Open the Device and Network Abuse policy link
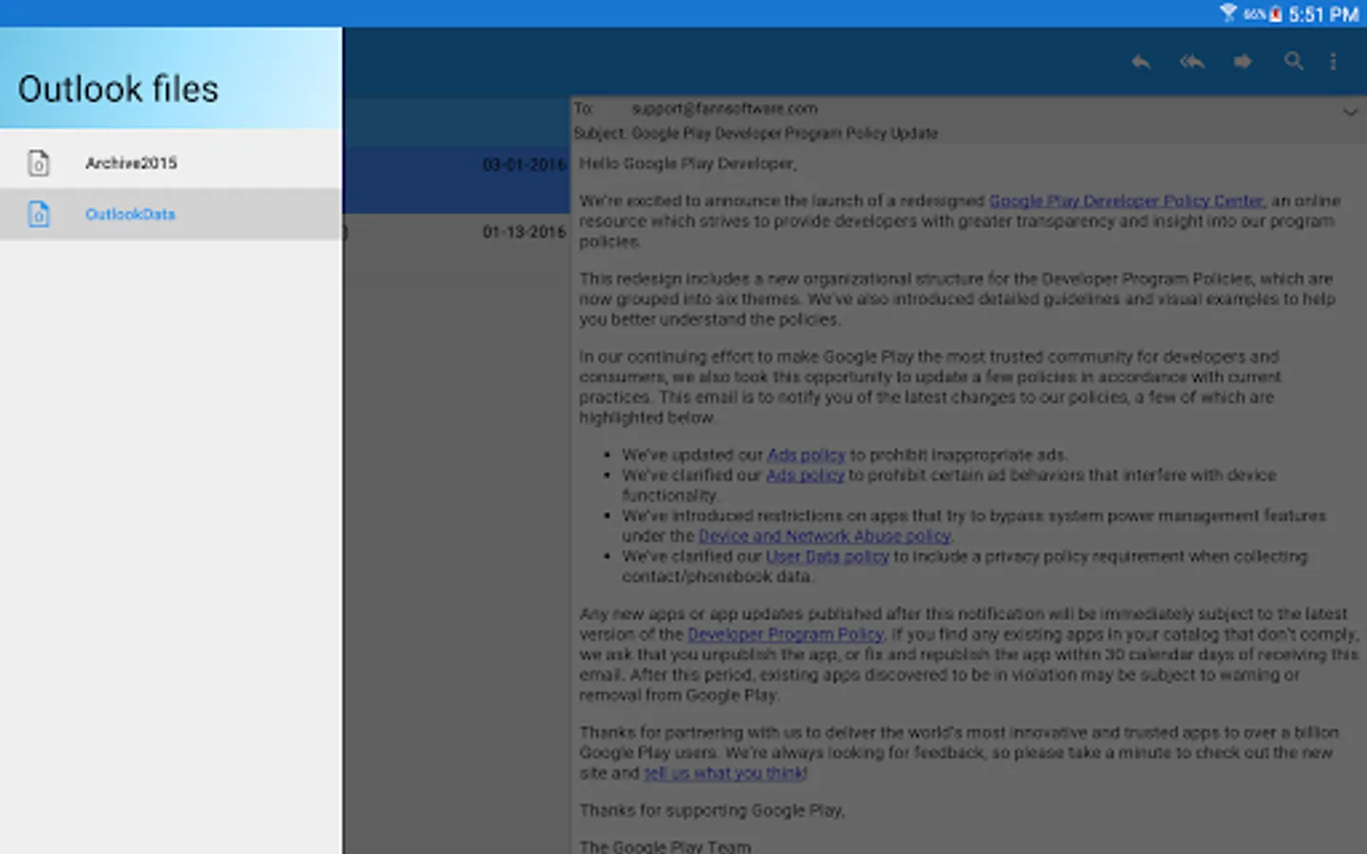Image resolution: width=1367 pixels, height=854 pixels. tap(824, 536)
